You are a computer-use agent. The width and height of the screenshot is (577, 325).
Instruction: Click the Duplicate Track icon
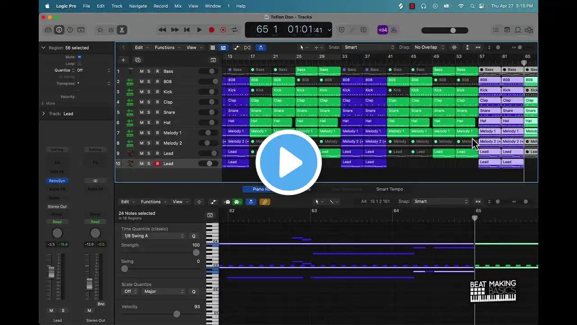[x=138, y=60]
